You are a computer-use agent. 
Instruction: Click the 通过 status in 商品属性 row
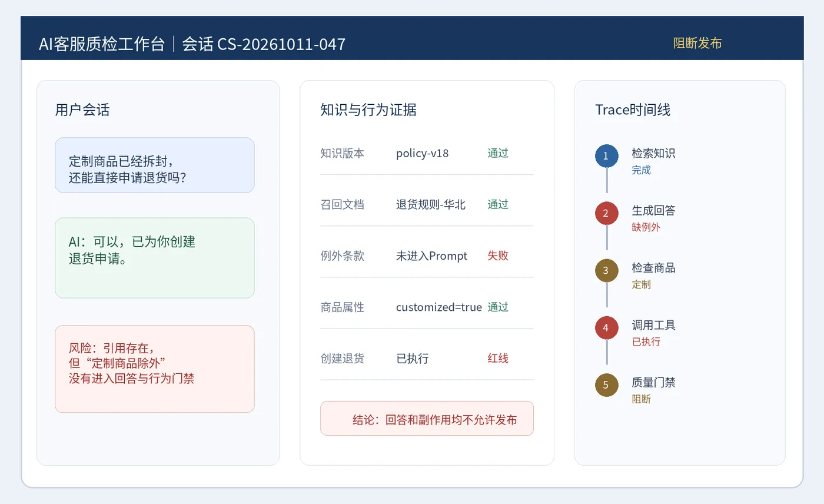(498, 307)
